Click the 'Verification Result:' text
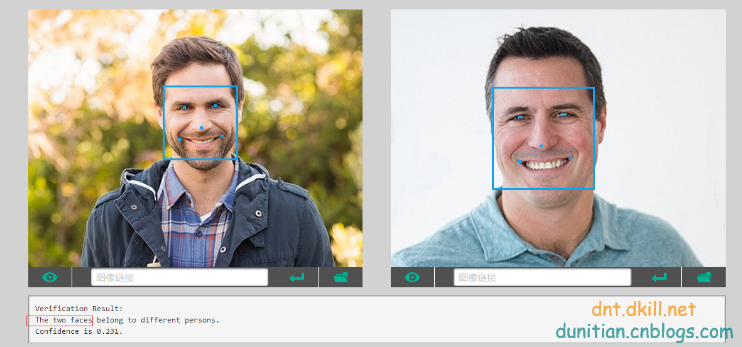 point(79,309)
